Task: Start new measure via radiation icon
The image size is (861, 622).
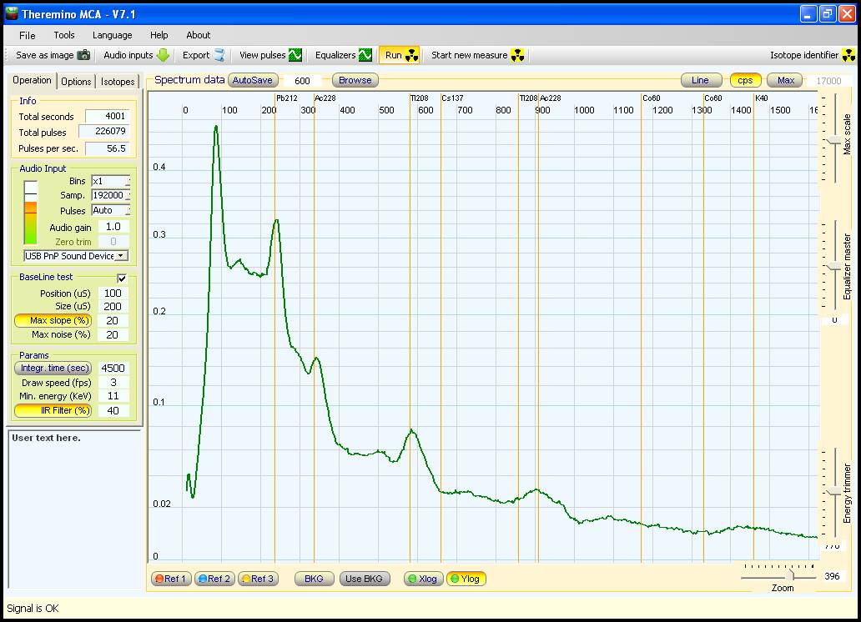Action: [518, 55]
